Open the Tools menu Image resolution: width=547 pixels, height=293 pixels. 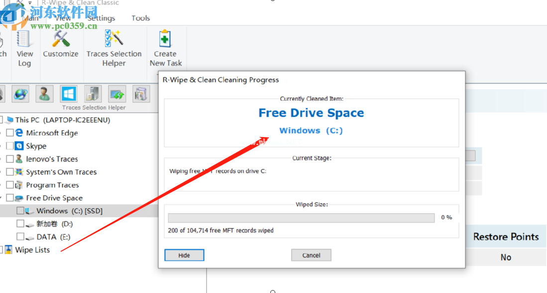coord(140,18)
